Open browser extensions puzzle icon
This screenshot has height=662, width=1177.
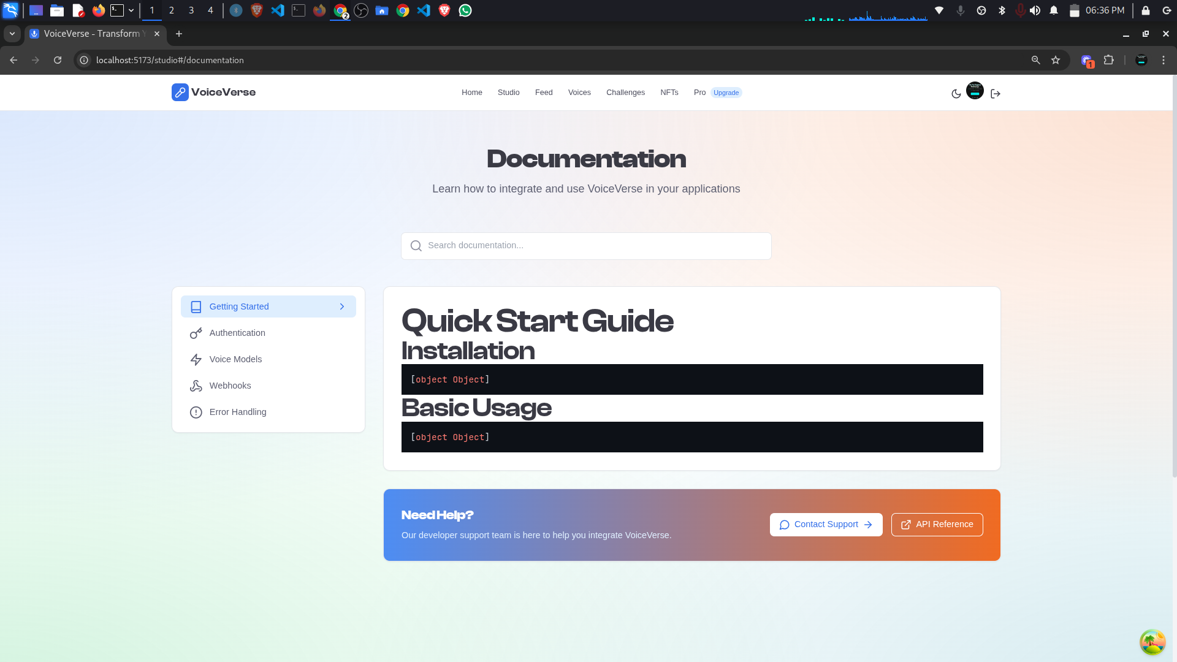point(1108,60)
